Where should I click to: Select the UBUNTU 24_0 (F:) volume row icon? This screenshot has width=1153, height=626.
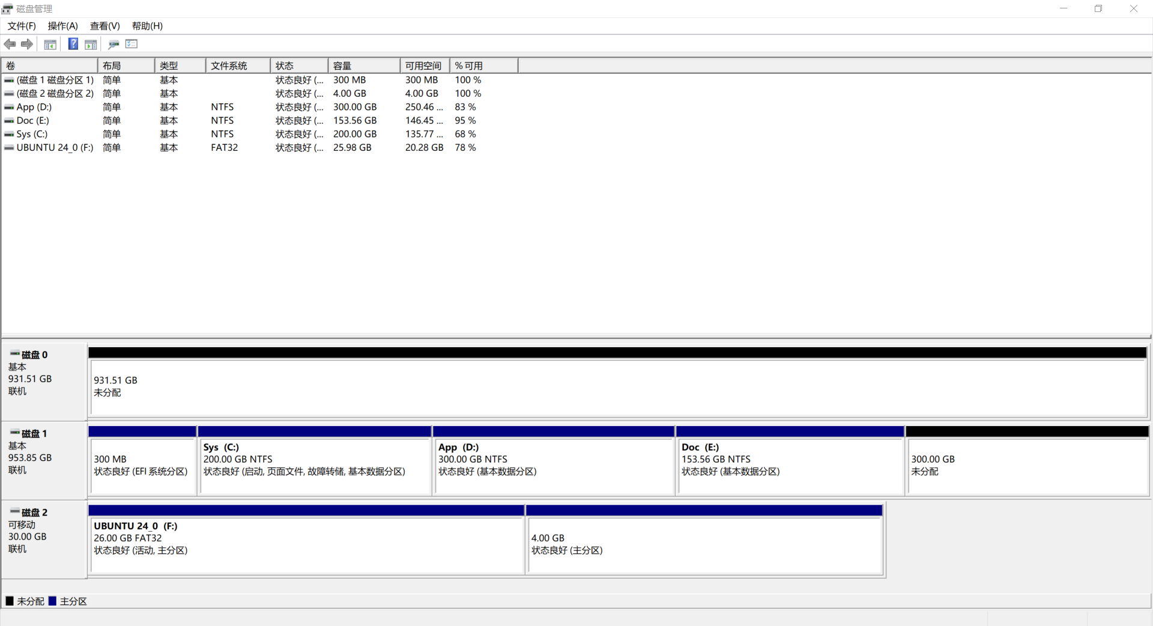(9, 148)
